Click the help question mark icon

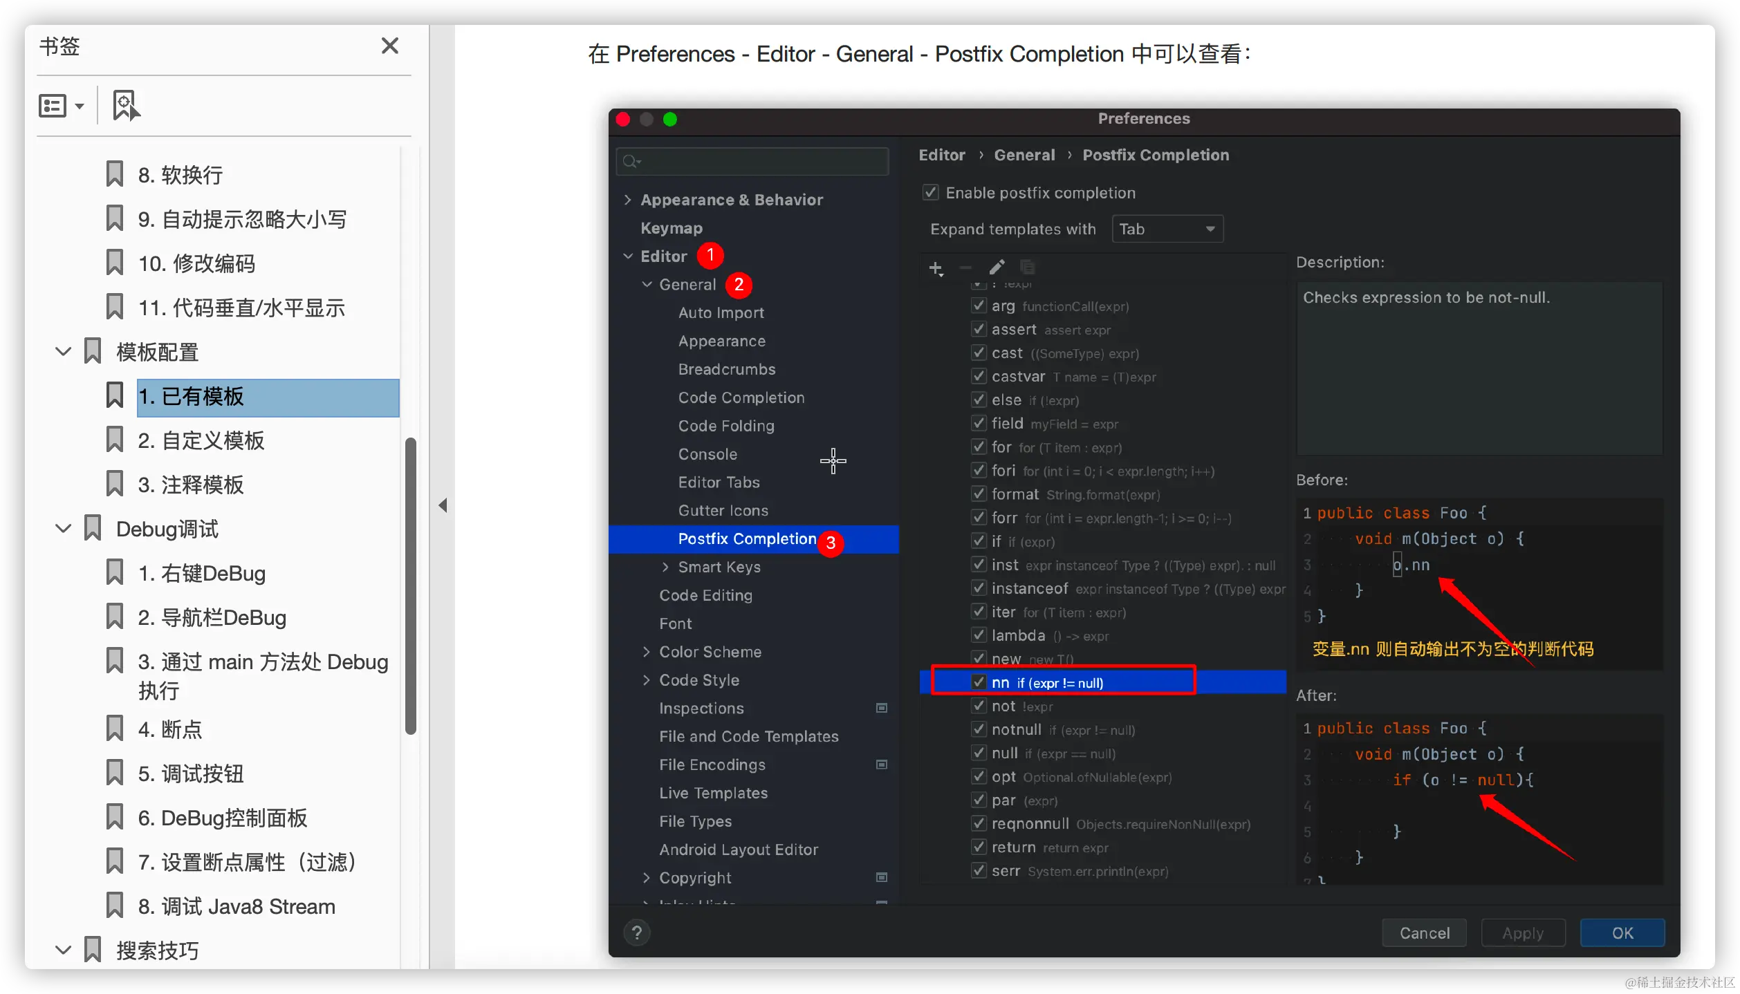pyautogui.click(x=637, y=932)
